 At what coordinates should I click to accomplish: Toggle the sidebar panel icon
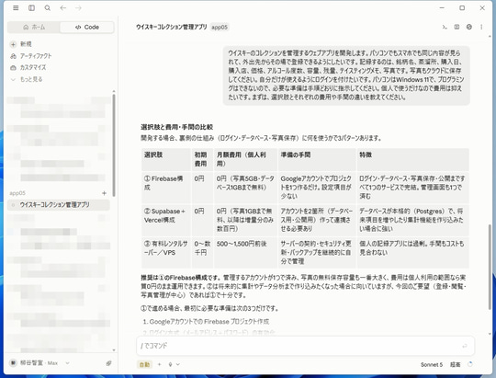pyautogui.click(x=31, y=8)
